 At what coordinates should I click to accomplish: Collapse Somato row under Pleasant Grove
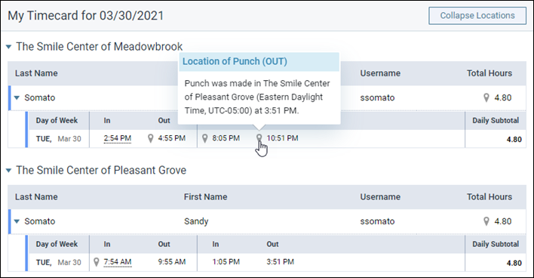17,221
